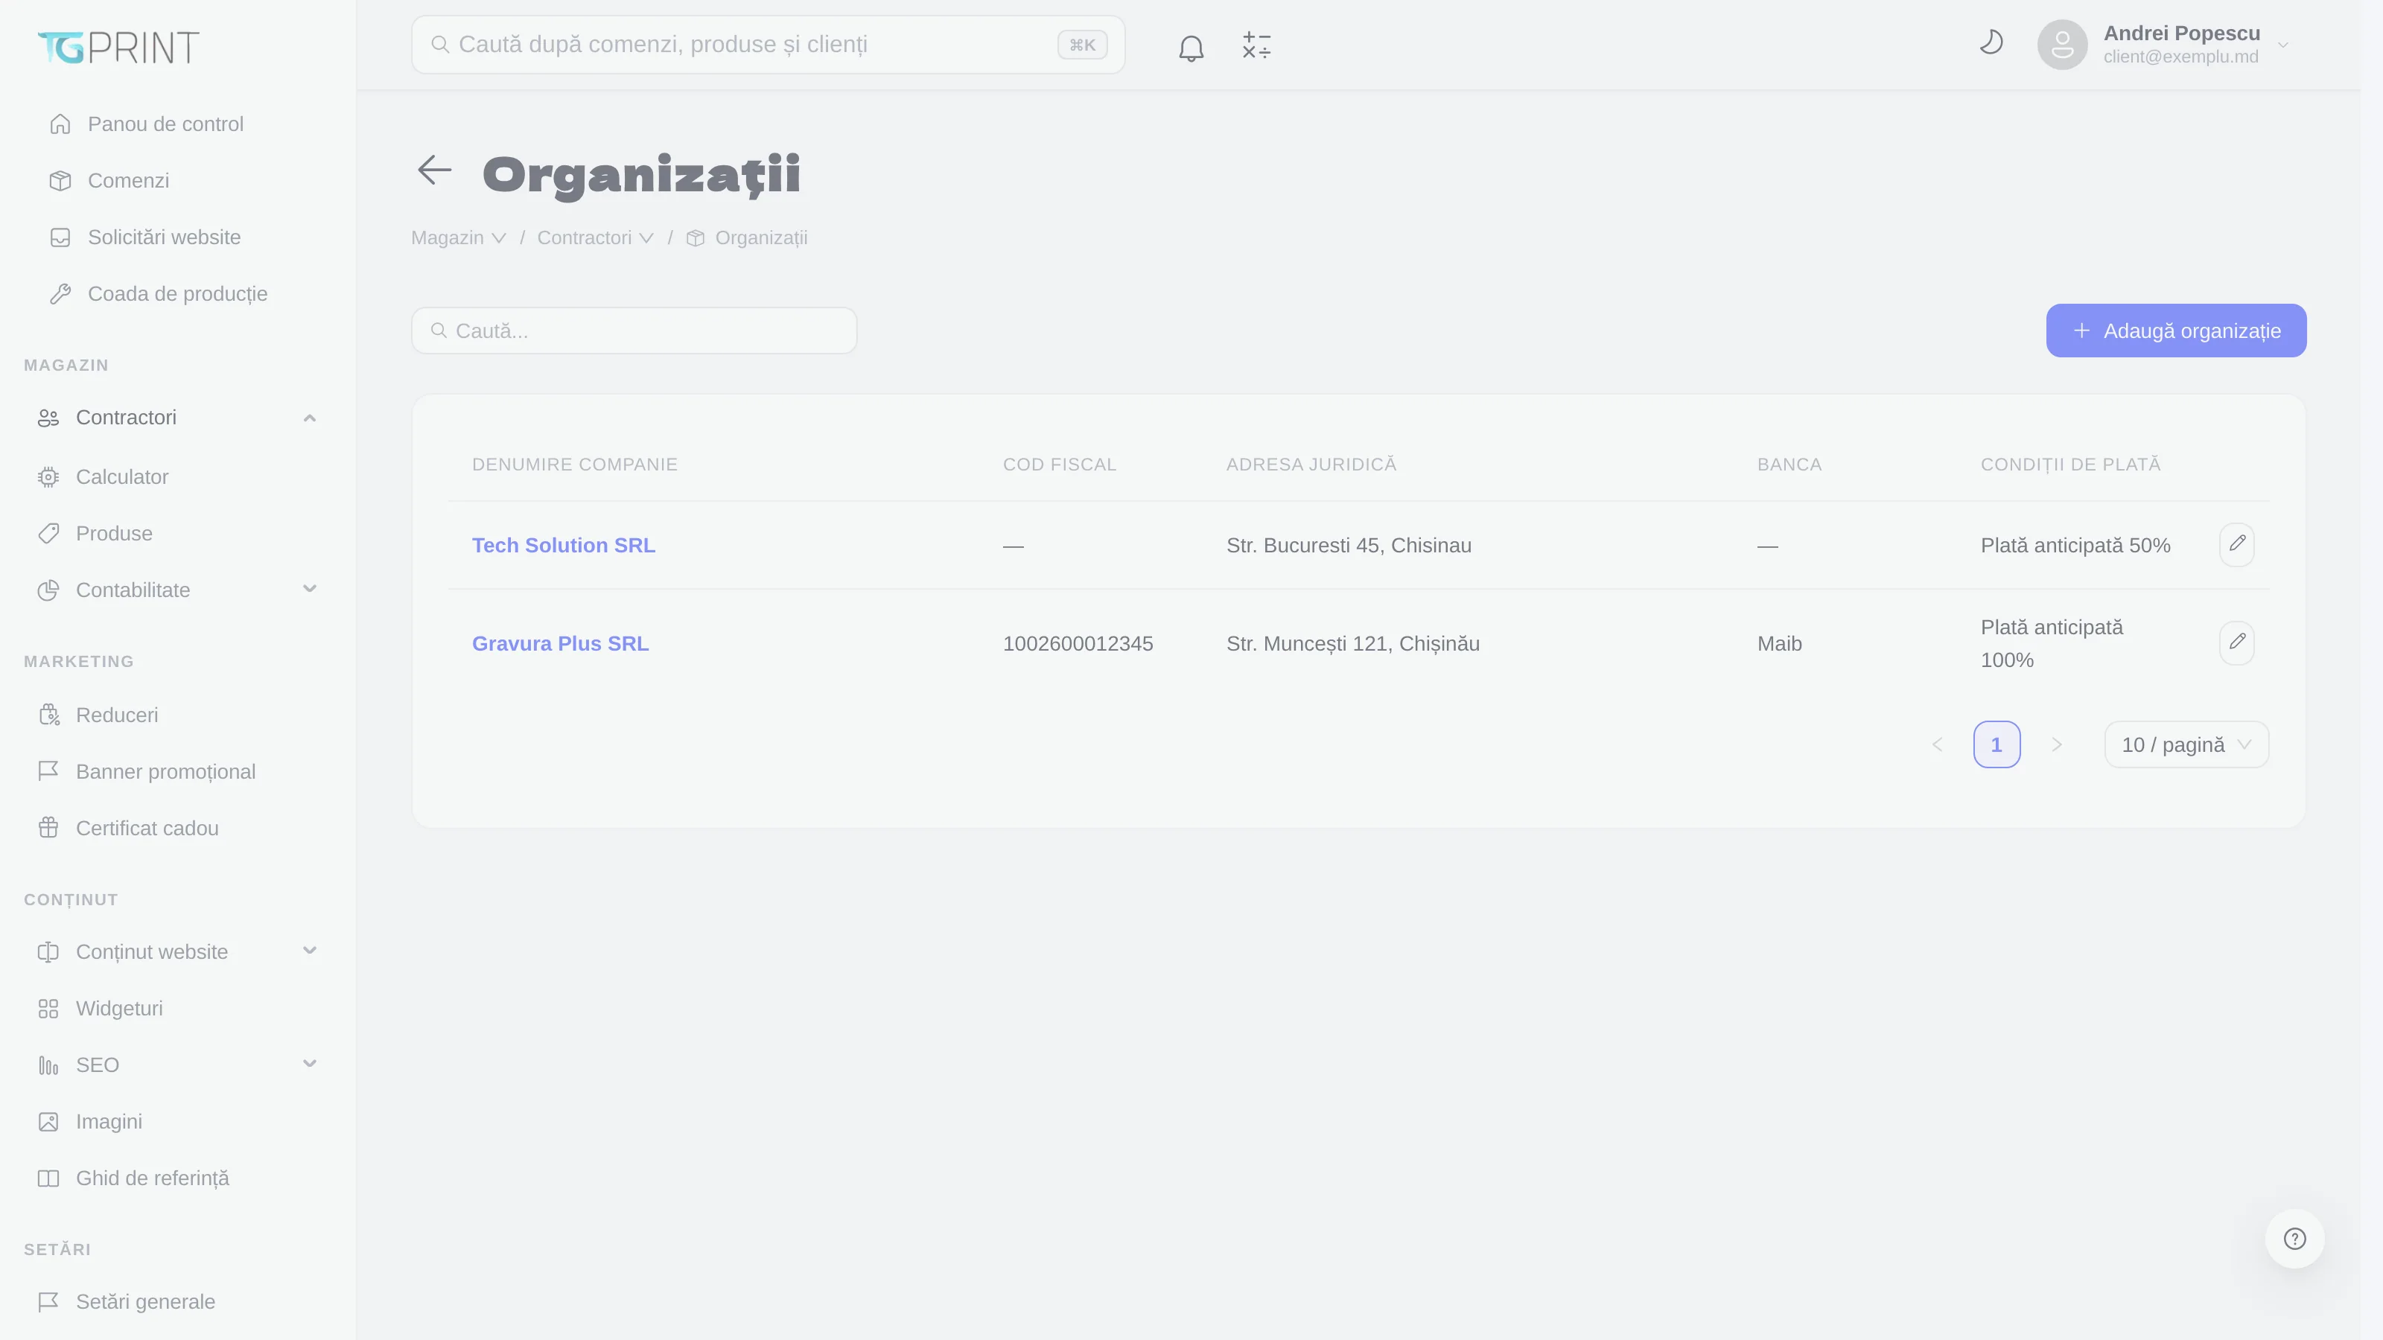
Task: Focus the global search for comenzi, produse
Action: pos(768,45)
